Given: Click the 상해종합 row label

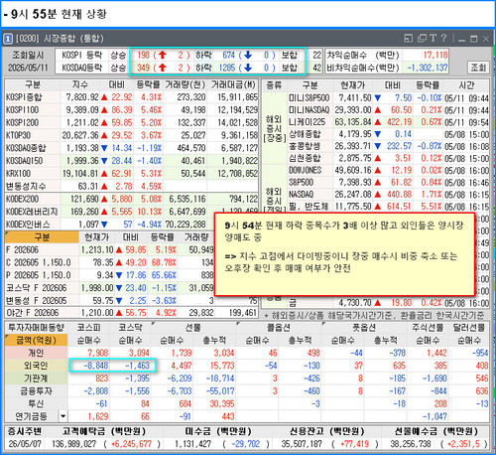Looking at the screenshot, I should pyautogui.click(x=305, y=134).
